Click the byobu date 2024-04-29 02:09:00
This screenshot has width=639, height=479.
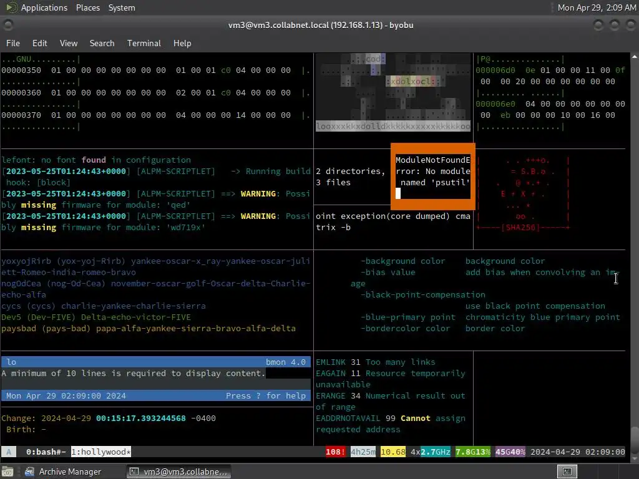click(577, 452)
